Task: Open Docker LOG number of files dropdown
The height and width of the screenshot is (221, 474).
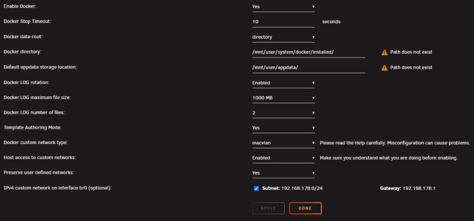Action: pyautogui.click(x=283, y=113)
